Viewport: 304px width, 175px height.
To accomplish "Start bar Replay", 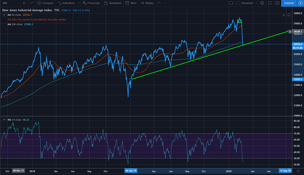I will [147, 3].
